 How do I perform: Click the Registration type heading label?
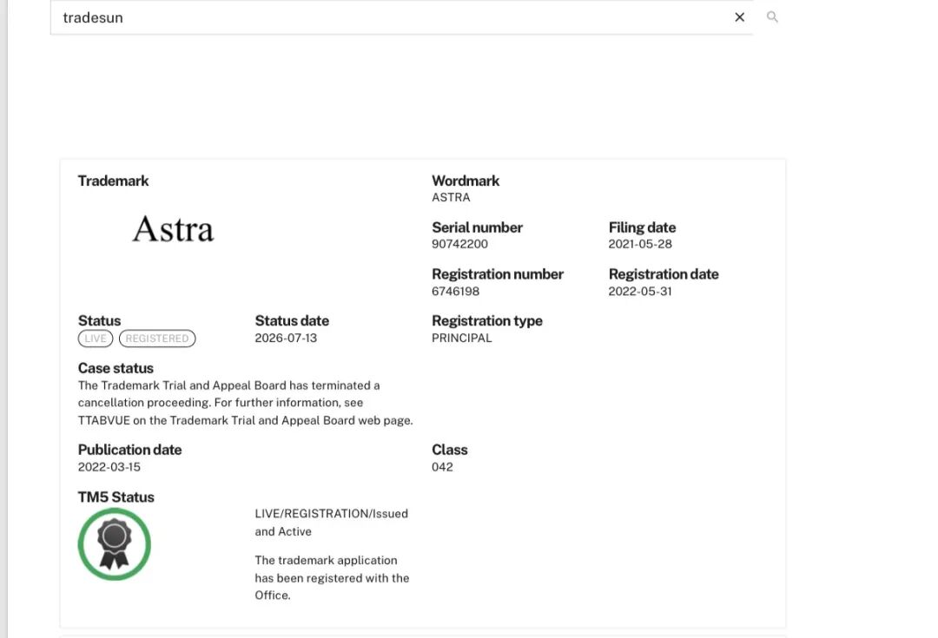pyautogui.click(x=487, y=320)
